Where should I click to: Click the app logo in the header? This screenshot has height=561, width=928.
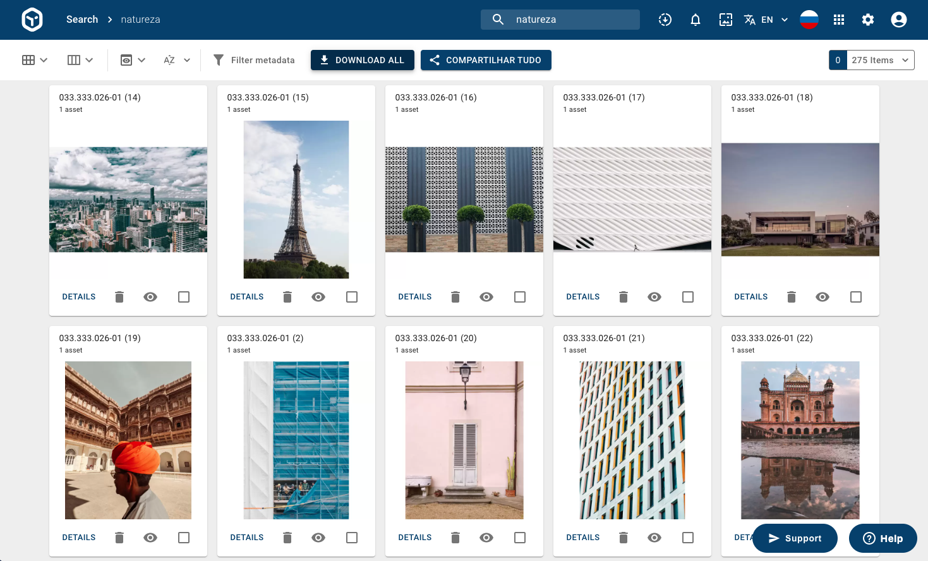coord(32,20)
